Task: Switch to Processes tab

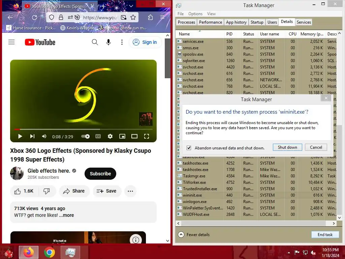Action: 186,22
